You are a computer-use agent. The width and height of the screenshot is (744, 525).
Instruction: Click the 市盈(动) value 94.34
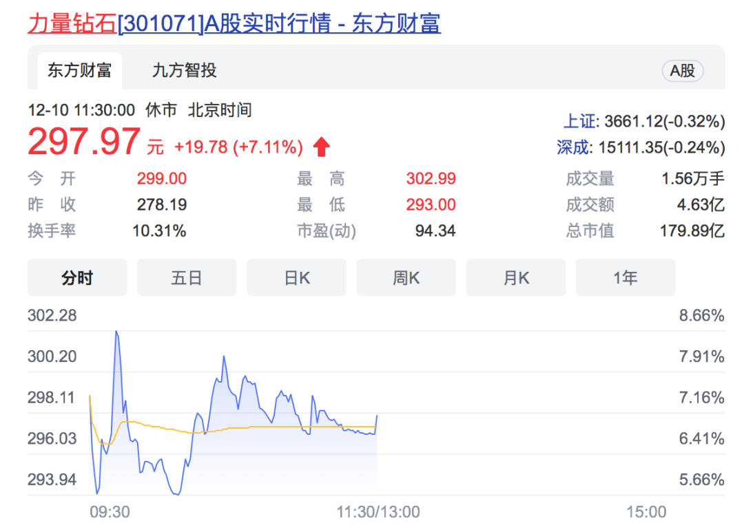[435, 231]
